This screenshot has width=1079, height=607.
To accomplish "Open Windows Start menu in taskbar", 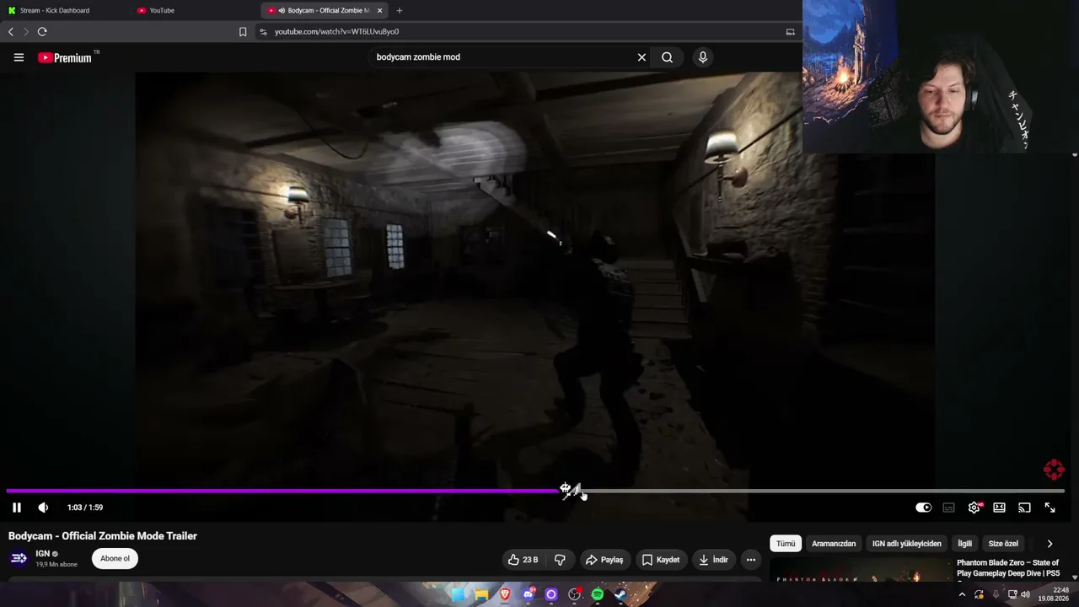I will (458, 594).
